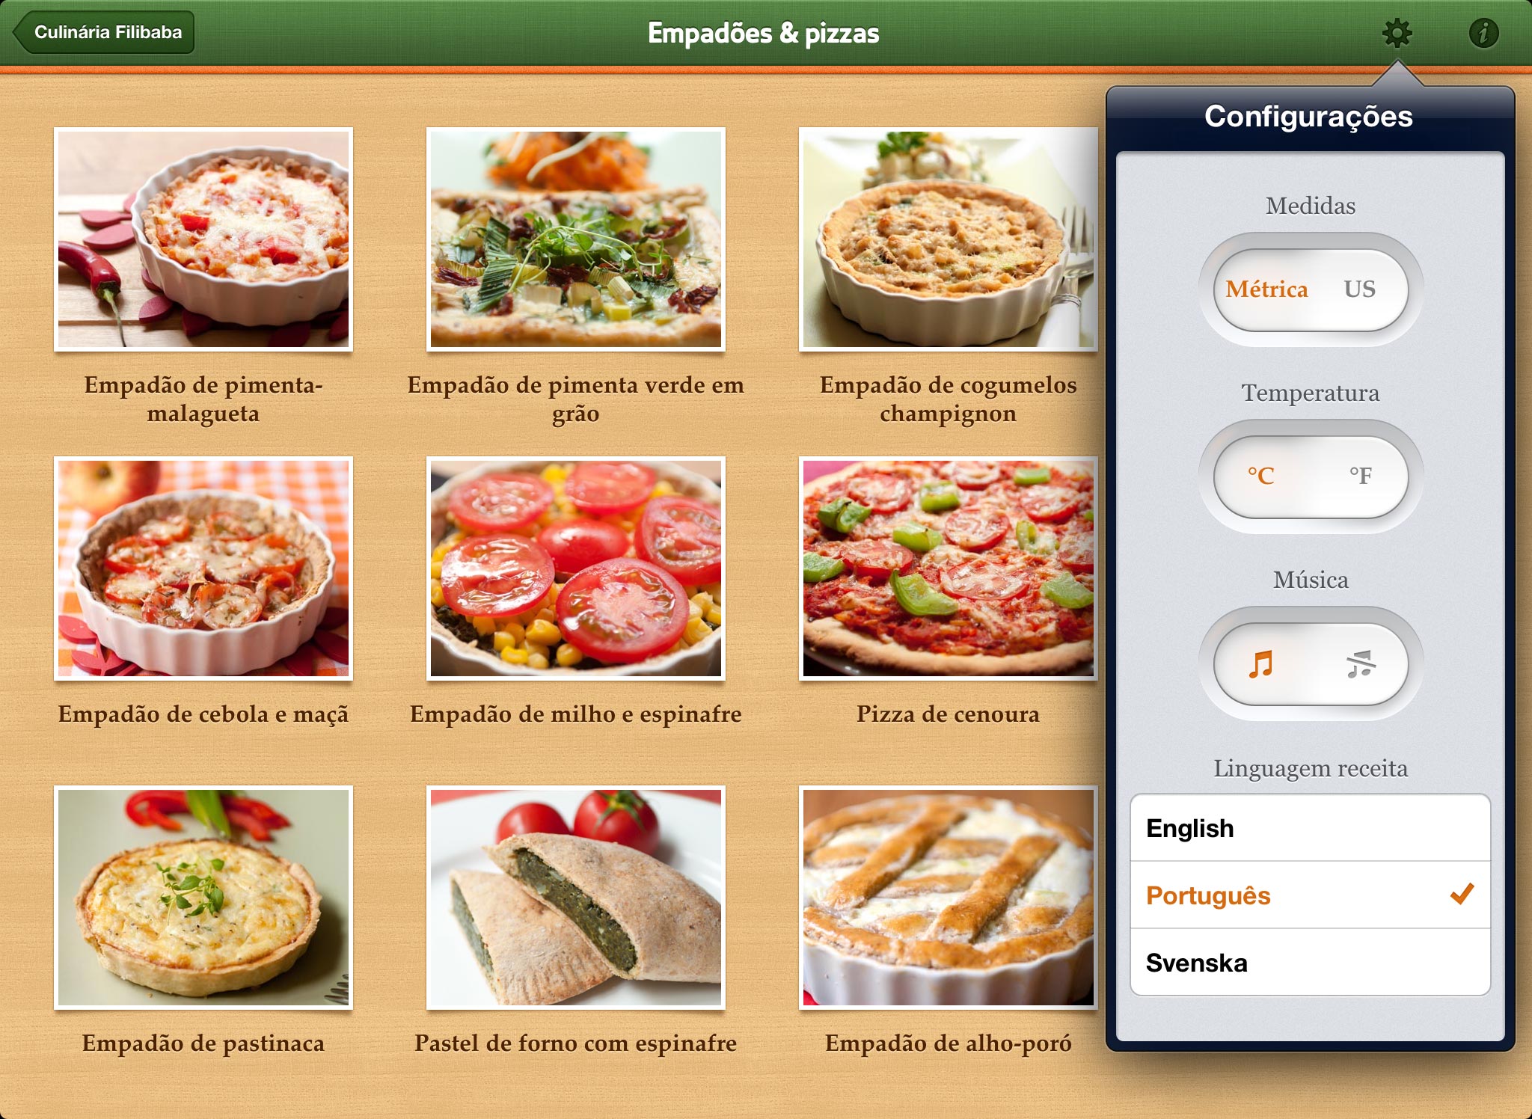1532x1119 pixels.
Task: Select US measurement option
Action: pyautogui.click(x=1359, y=288)
